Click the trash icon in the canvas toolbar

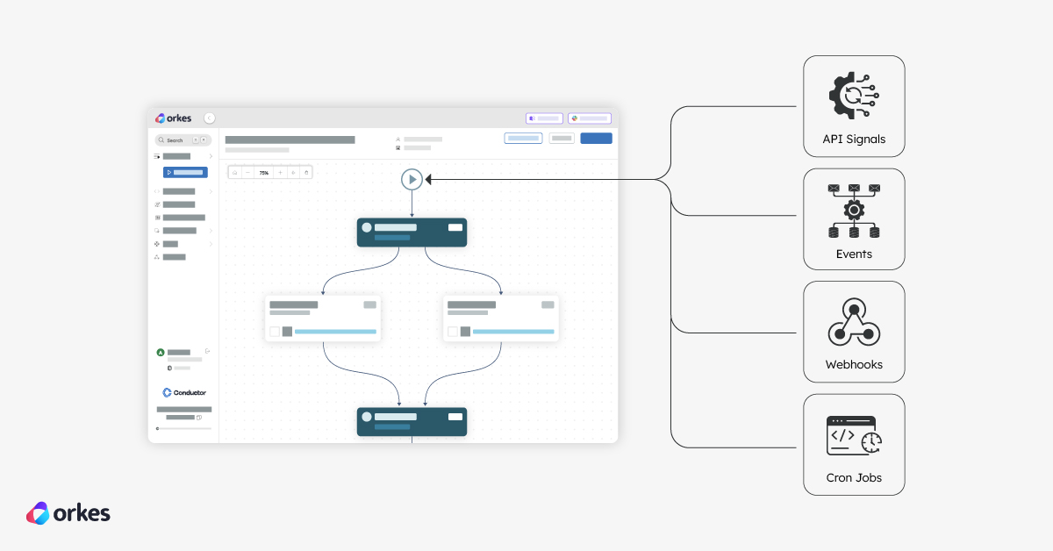[305, 172]
